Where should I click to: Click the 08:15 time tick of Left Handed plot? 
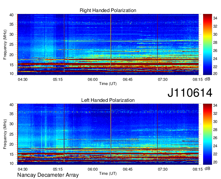coord(198,169)
